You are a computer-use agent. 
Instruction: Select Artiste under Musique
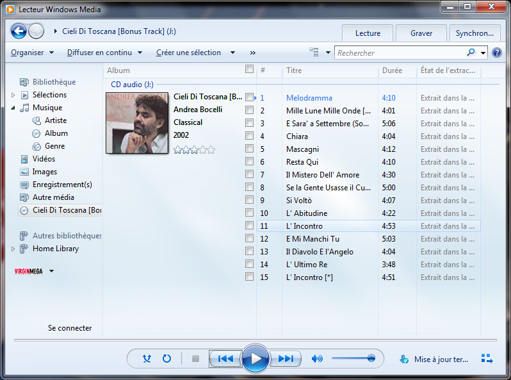[x=56, y=120]
